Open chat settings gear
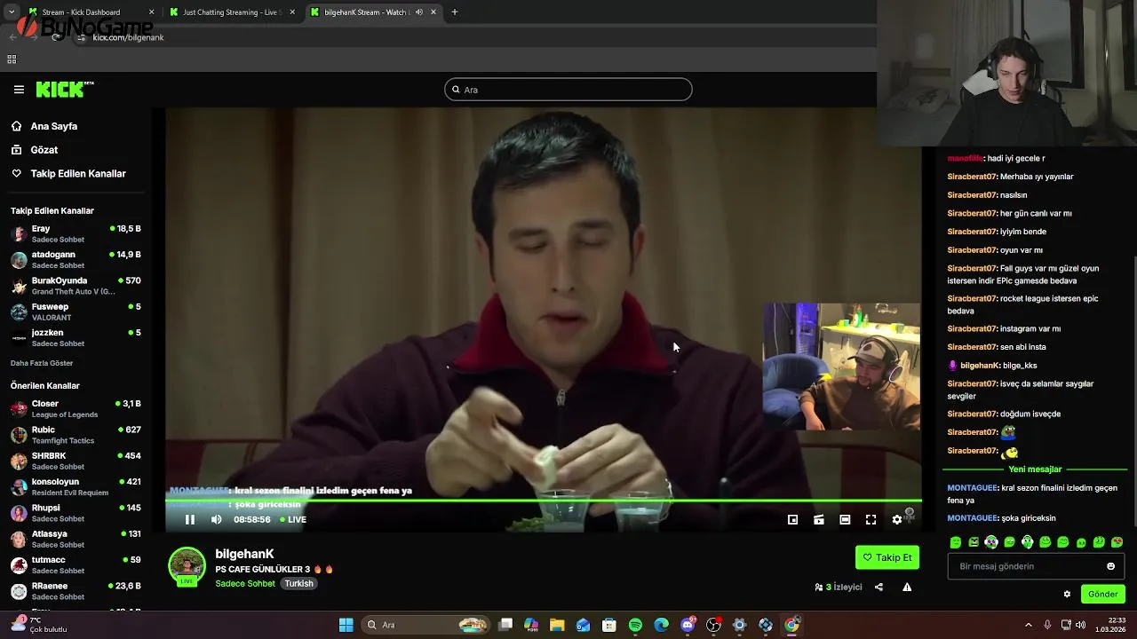The width and height of the screenshot is (1137, 639). [1067, 594]
